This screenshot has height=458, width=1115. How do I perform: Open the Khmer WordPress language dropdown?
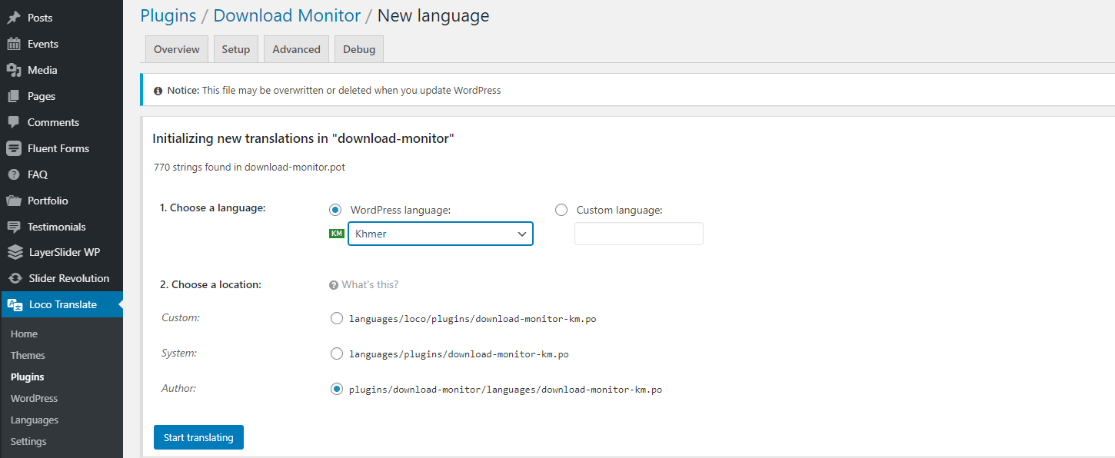point(440,234)
